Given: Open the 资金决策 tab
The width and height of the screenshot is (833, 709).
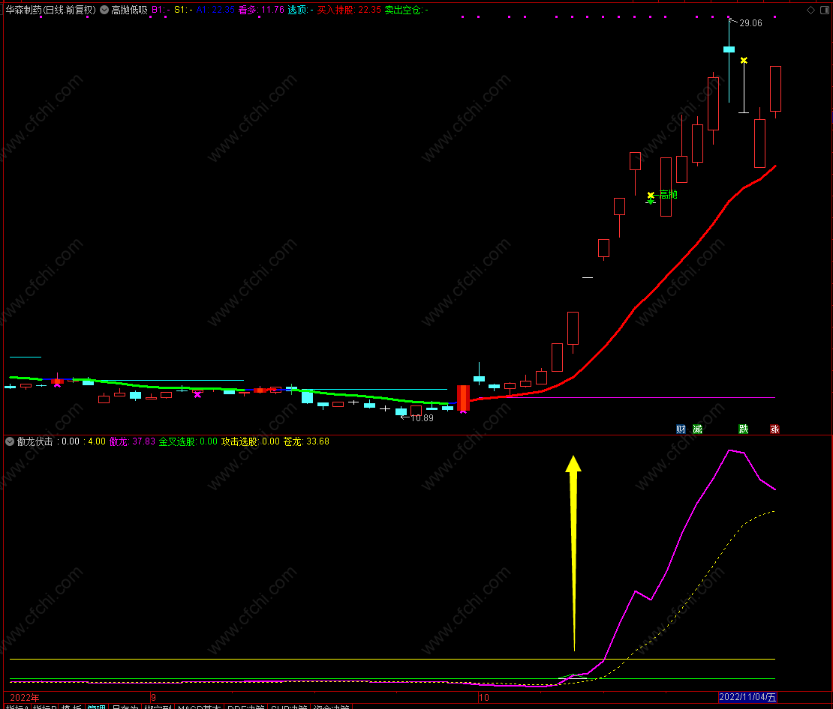Looking at the screenshot, I should (x=332, y=706).
